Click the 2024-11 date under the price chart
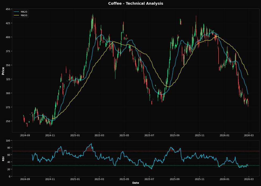261x186 pixels. coord(50,135)
